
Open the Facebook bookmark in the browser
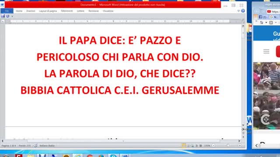(x=263, y=17)
